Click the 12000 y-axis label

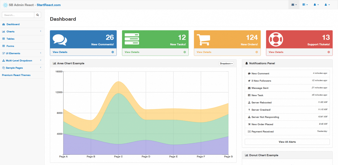(x=59, y=92)
